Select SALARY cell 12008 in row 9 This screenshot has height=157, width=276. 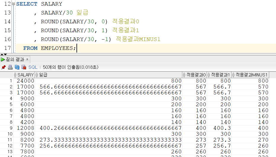pos(24,128)
